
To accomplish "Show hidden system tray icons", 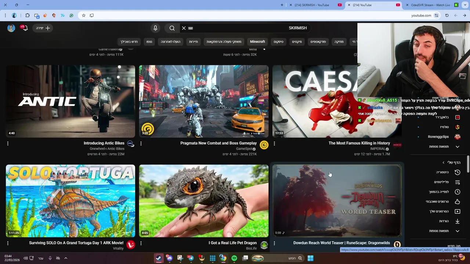I will [x=66, y=258].
